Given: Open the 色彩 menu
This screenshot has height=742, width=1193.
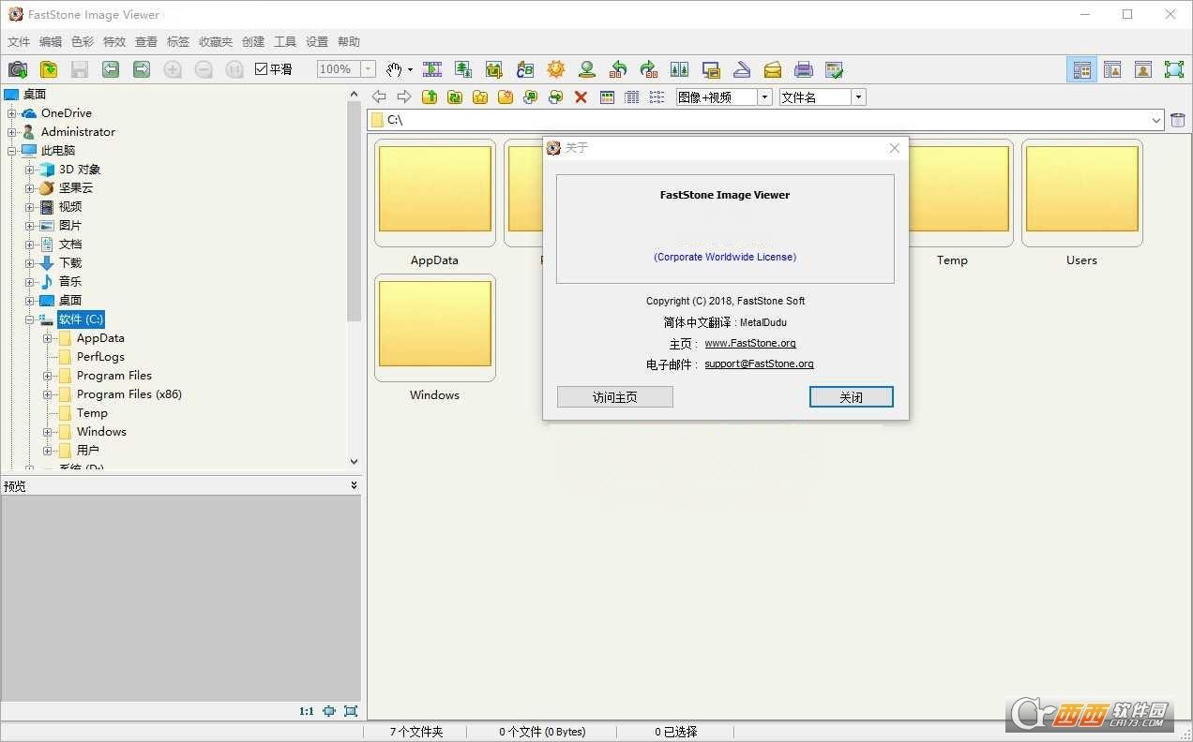Looking at the screenshot, I should pyautogui.click(x=83, y=42).
